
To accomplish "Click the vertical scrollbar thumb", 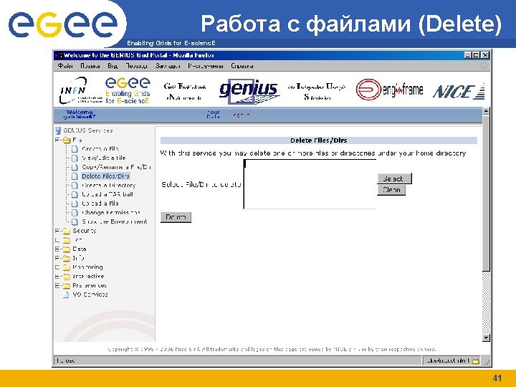I will point(486,193).
